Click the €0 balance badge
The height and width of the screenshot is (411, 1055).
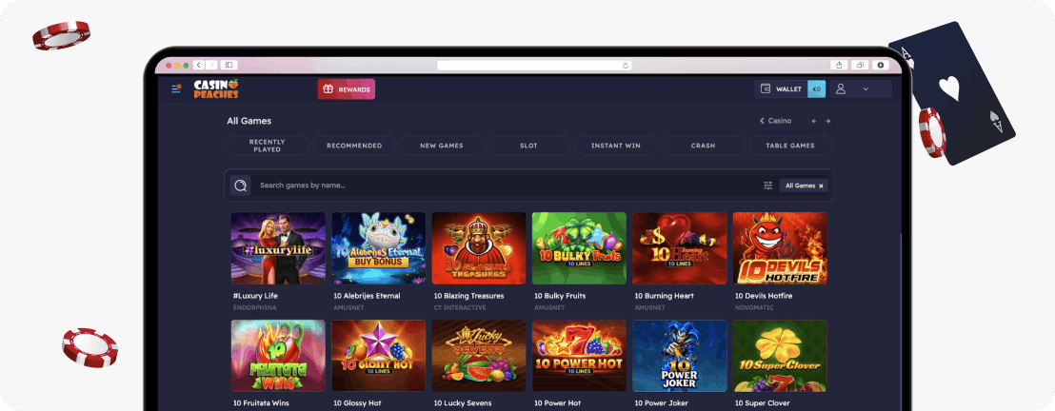click(816, 88)
